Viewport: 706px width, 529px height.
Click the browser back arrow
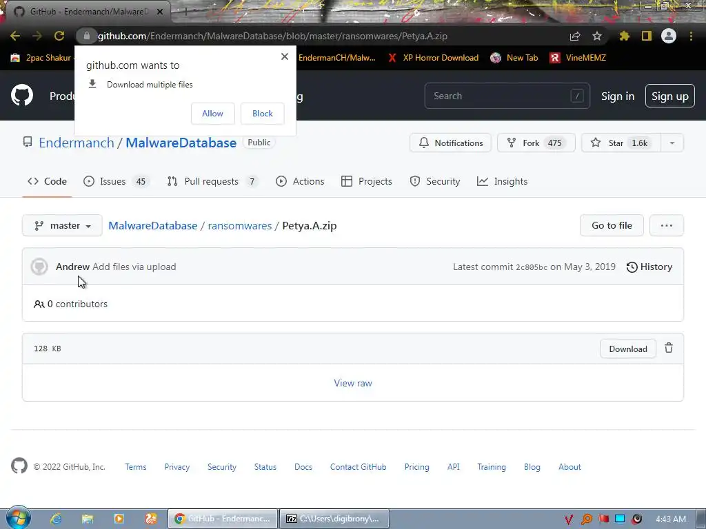(x=15, y=36)
